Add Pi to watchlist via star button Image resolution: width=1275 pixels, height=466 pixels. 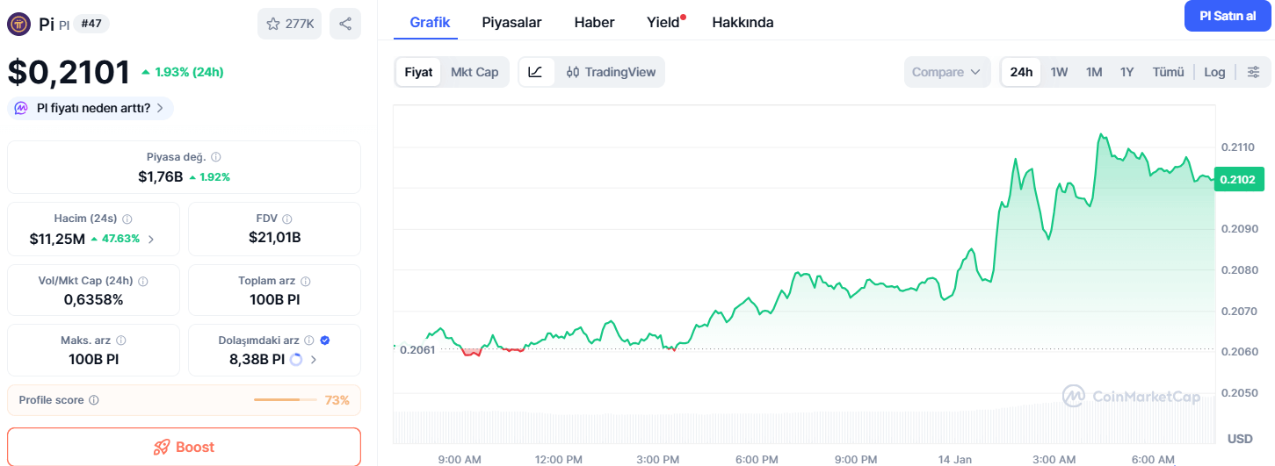click(290, 24)
